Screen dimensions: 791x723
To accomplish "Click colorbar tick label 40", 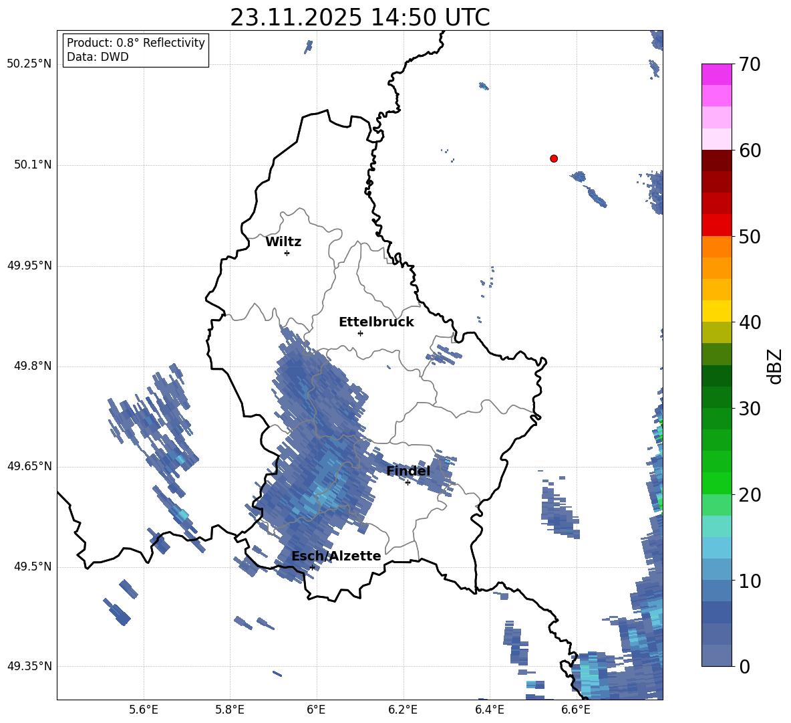I will pos(750,322).
